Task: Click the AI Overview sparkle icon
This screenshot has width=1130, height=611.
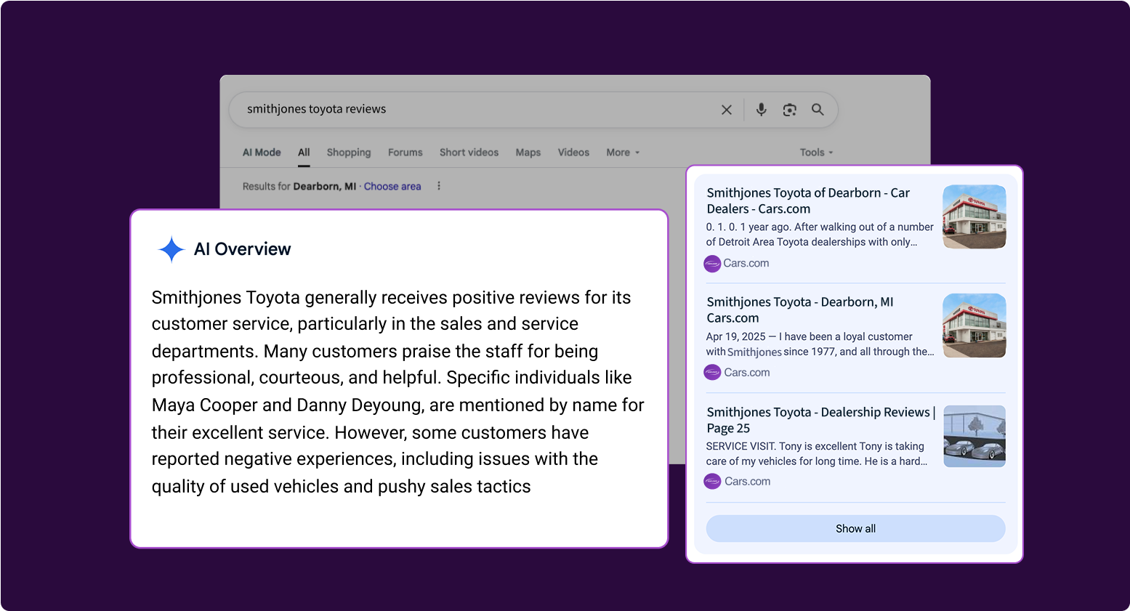Action: (171, 249)
